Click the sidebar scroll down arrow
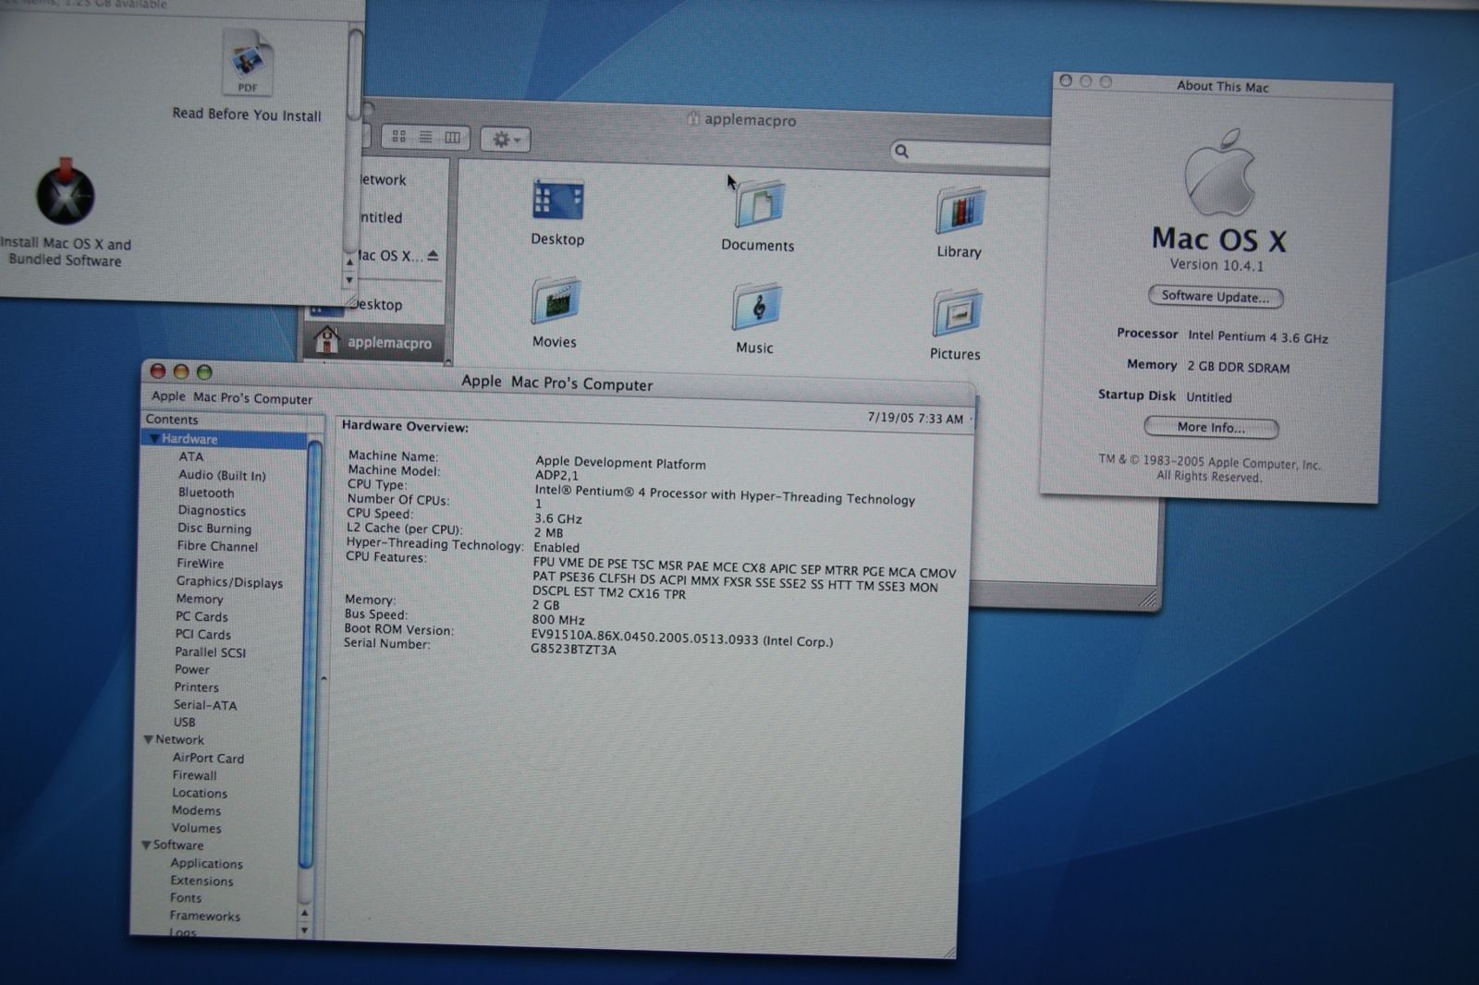This screenshot has width=1479, height=985. click(x=305, y=930)
